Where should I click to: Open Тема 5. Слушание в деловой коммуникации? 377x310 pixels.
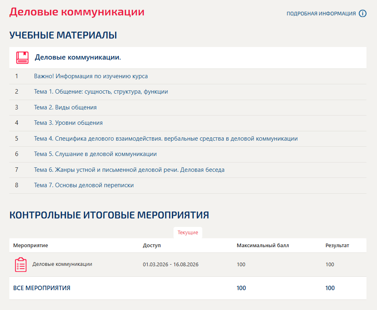95,154
